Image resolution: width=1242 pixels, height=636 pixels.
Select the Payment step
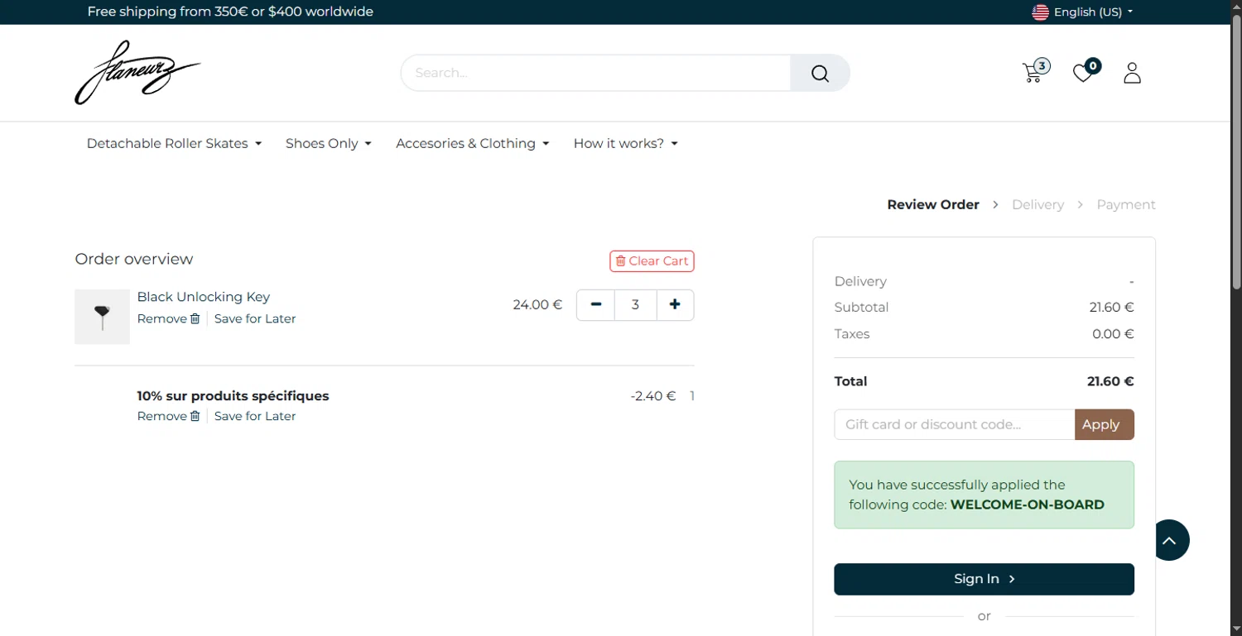(x=1126, y=204)
